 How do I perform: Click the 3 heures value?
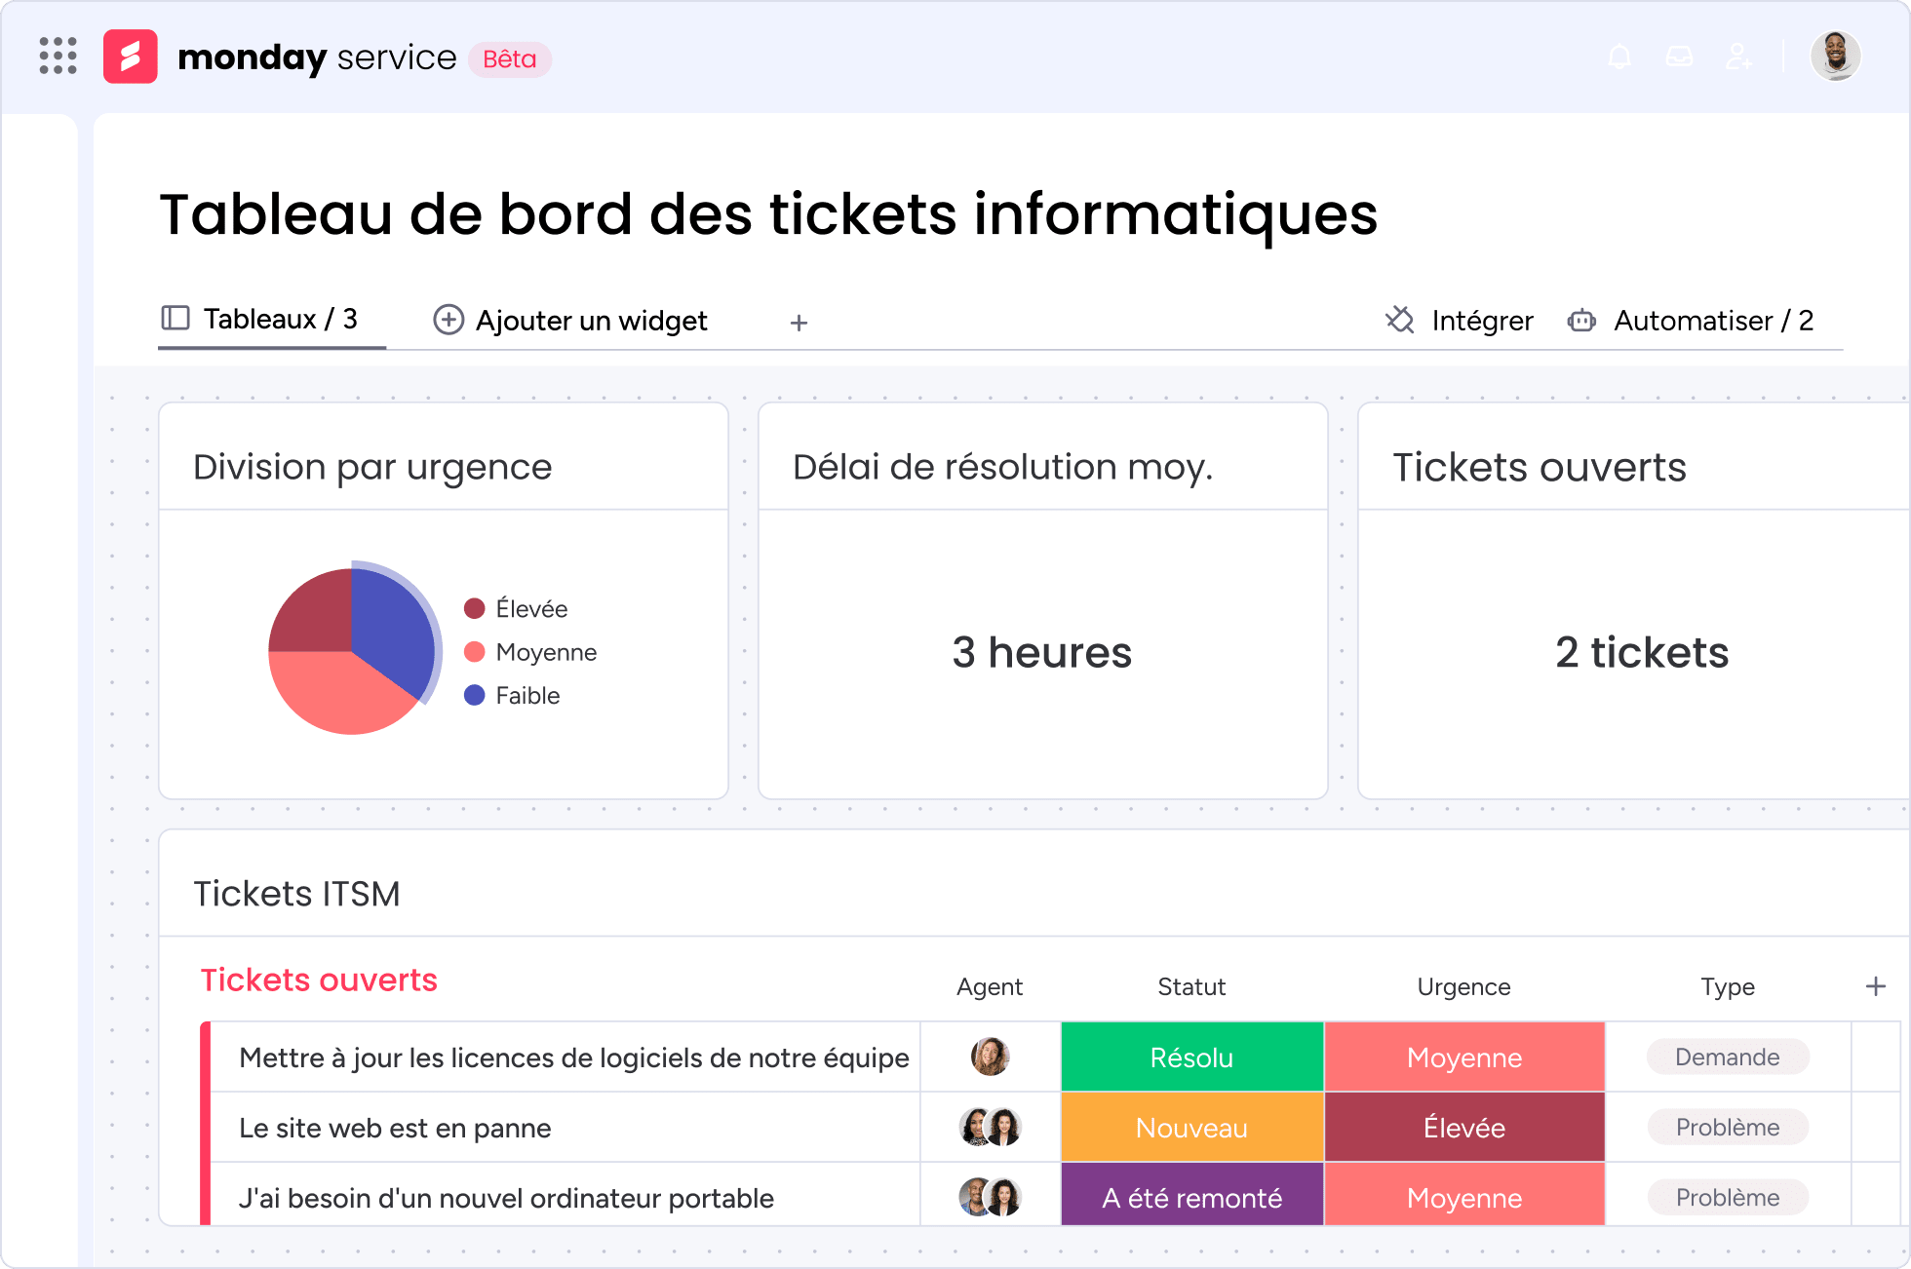pos(1042,652)
